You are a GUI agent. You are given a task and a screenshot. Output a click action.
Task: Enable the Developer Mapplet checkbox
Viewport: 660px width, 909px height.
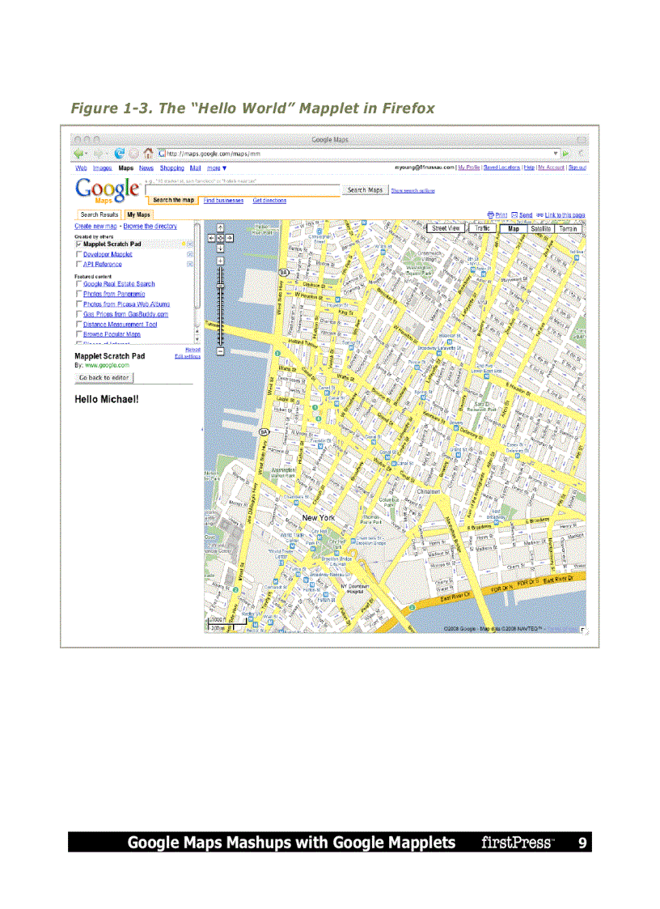coord(78,253)
